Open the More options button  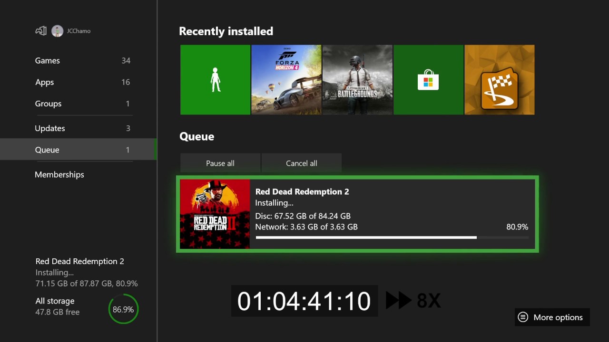pyautogui.click(x=552, y=317)
